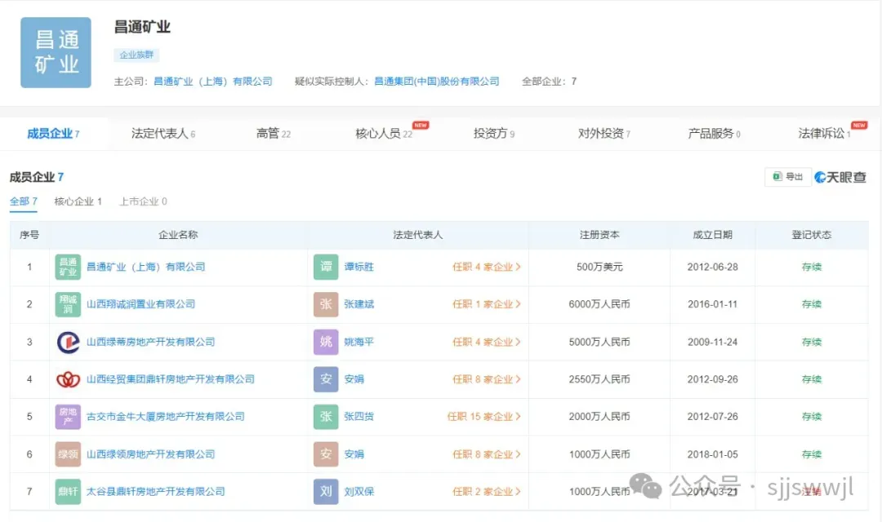Expand 任职 4 家企业 for 谭标胜
The height and width of the screenshot is (522, 882).
(487, 267)
